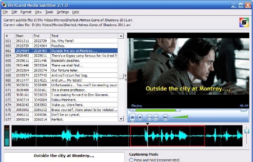Screen dimensions: 253x162
Task: Select row 'And um... My ticket?'
Action: click(x=61, y=80)
